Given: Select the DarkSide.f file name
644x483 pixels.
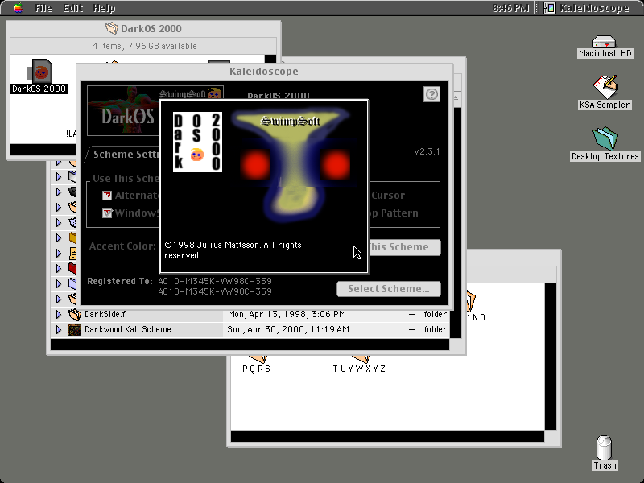Looking at the screenshot, I should [x=105, y=315].
